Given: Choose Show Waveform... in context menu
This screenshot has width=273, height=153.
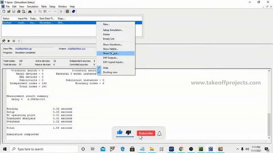Looking at the screenshot, I should [x=116, y=45].
